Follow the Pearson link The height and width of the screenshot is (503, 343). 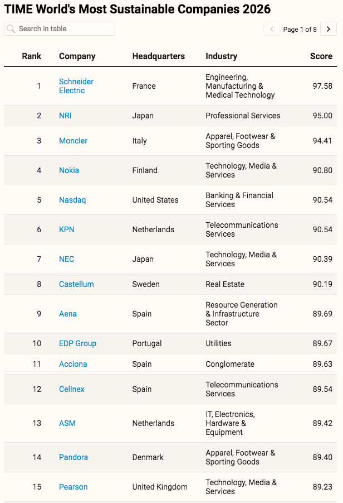point(73,487)
